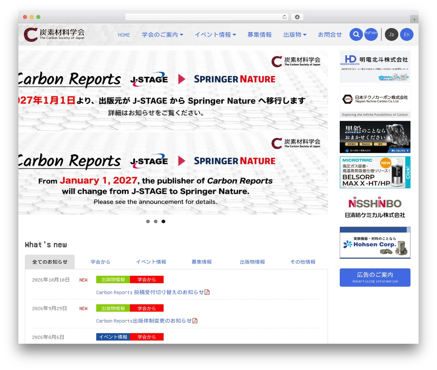Open a new browser tab with plus
437x370 pixels.
coord(414,19)
